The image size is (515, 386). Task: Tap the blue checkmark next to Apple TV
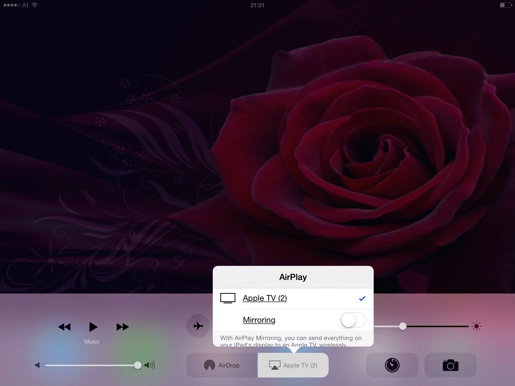coord(362,299)
